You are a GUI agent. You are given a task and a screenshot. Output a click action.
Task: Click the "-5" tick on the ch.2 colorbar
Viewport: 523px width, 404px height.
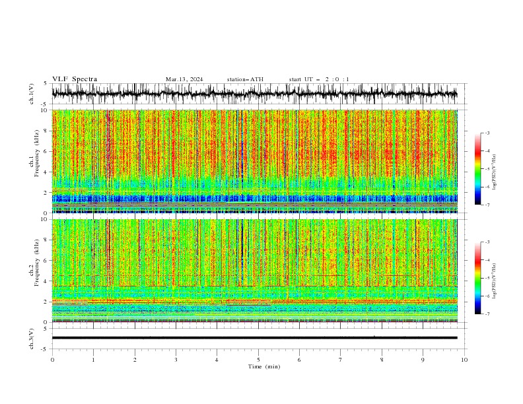point(487,278)
